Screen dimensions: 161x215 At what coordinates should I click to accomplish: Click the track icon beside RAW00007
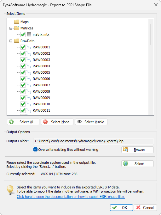[29, 85]
